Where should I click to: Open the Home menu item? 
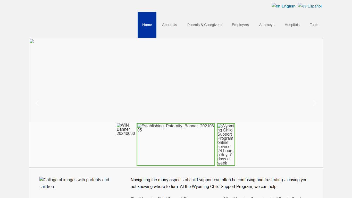pos(147,25)
